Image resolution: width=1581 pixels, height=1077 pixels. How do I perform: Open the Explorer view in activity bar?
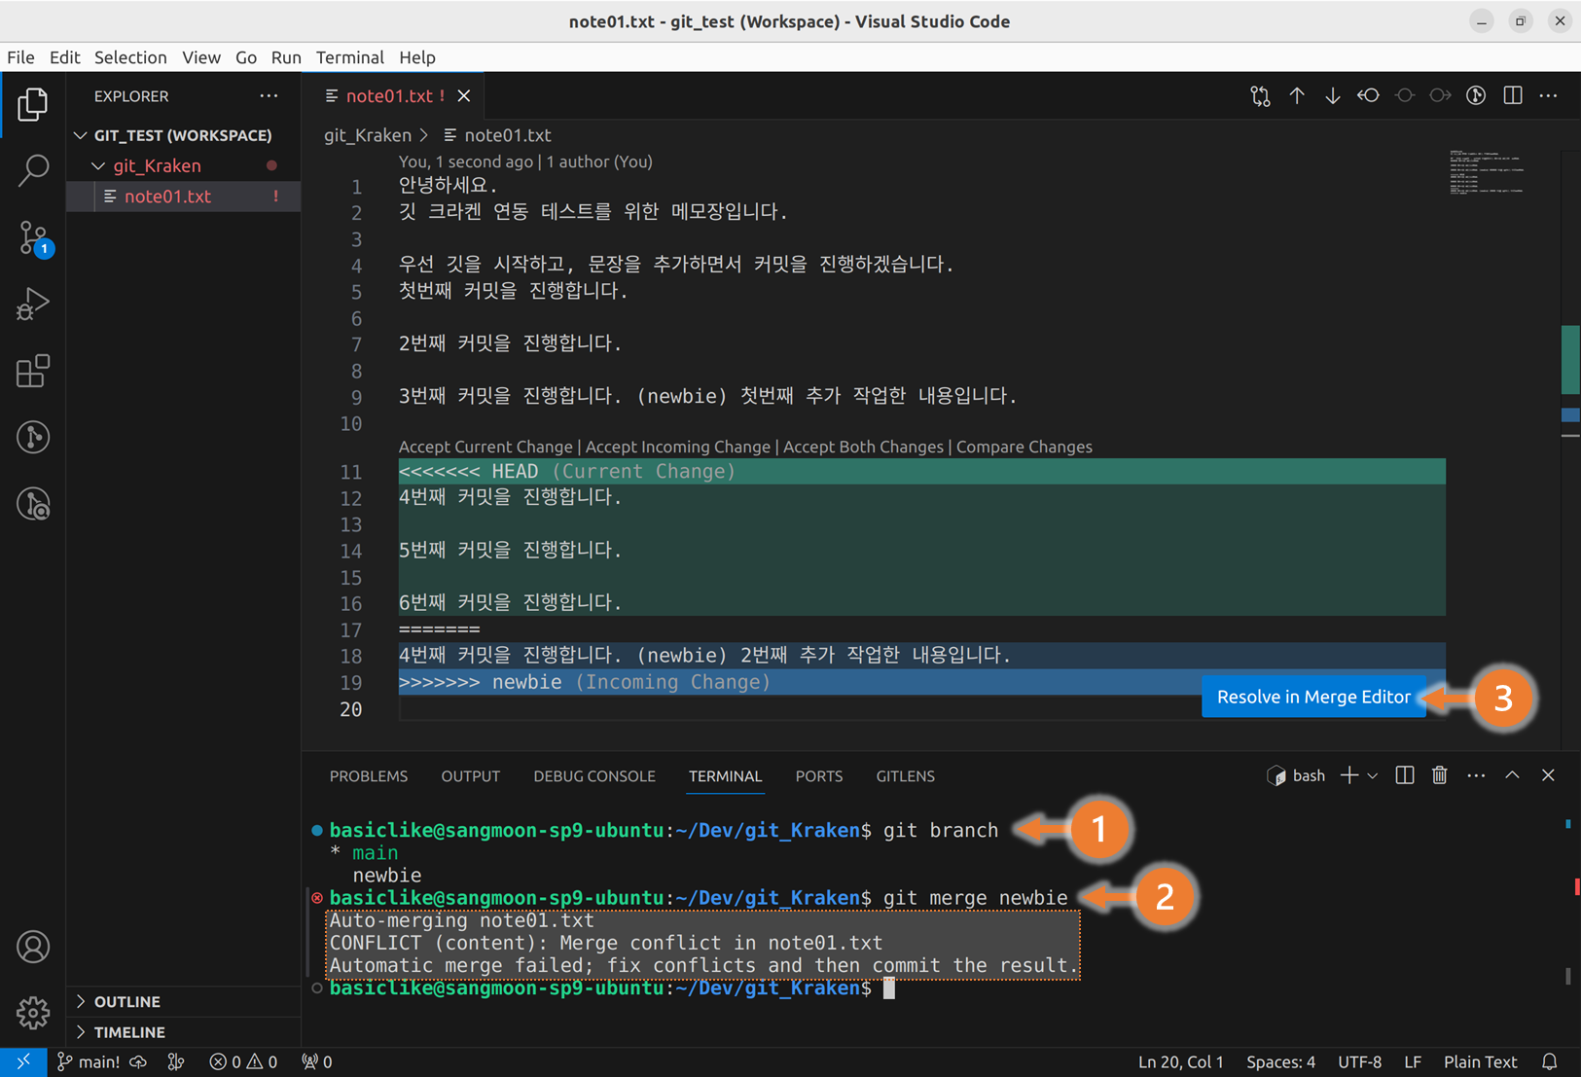coord(33,104)
